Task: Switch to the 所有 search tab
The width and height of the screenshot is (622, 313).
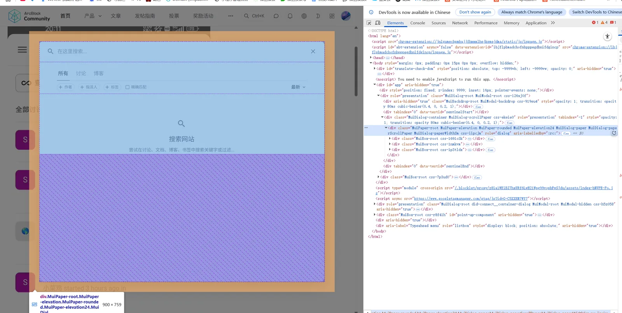Action: click(63, 73)
